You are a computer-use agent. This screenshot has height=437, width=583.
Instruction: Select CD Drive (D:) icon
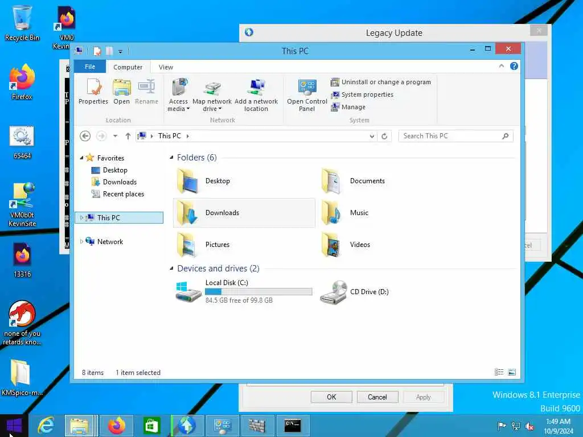click(x=334, y=292)
